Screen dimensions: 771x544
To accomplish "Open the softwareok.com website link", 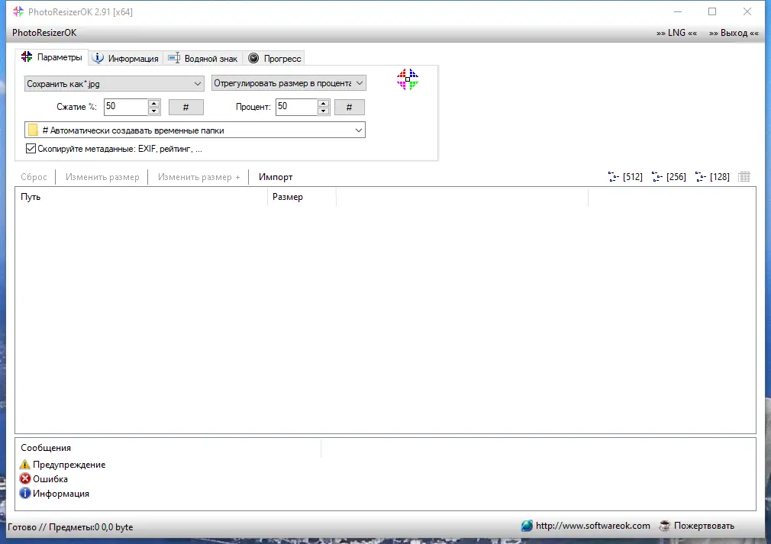I will point(592,526).
